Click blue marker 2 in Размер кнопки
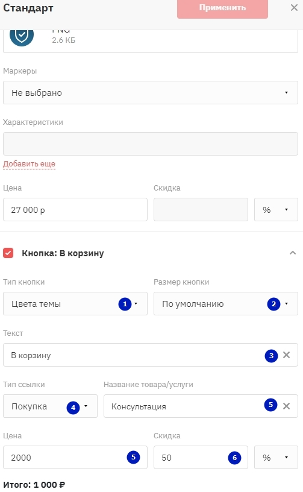This screenshot has height=492, width=303. (273, 304)
